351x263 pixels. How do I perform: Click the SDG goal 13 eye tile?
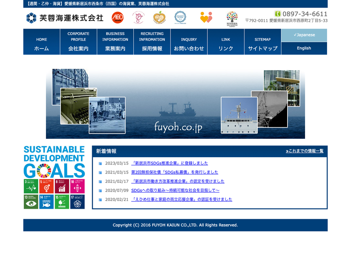(x=31, y=202)
